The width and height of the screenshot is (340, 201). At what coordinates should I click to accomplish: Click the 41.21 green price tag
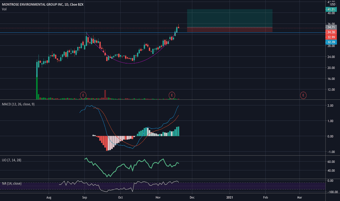(x=331, y=10)
